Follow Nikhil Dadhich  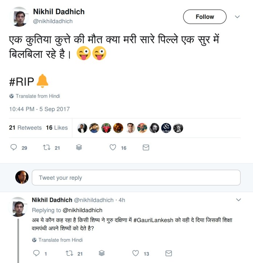click(205, 17)
